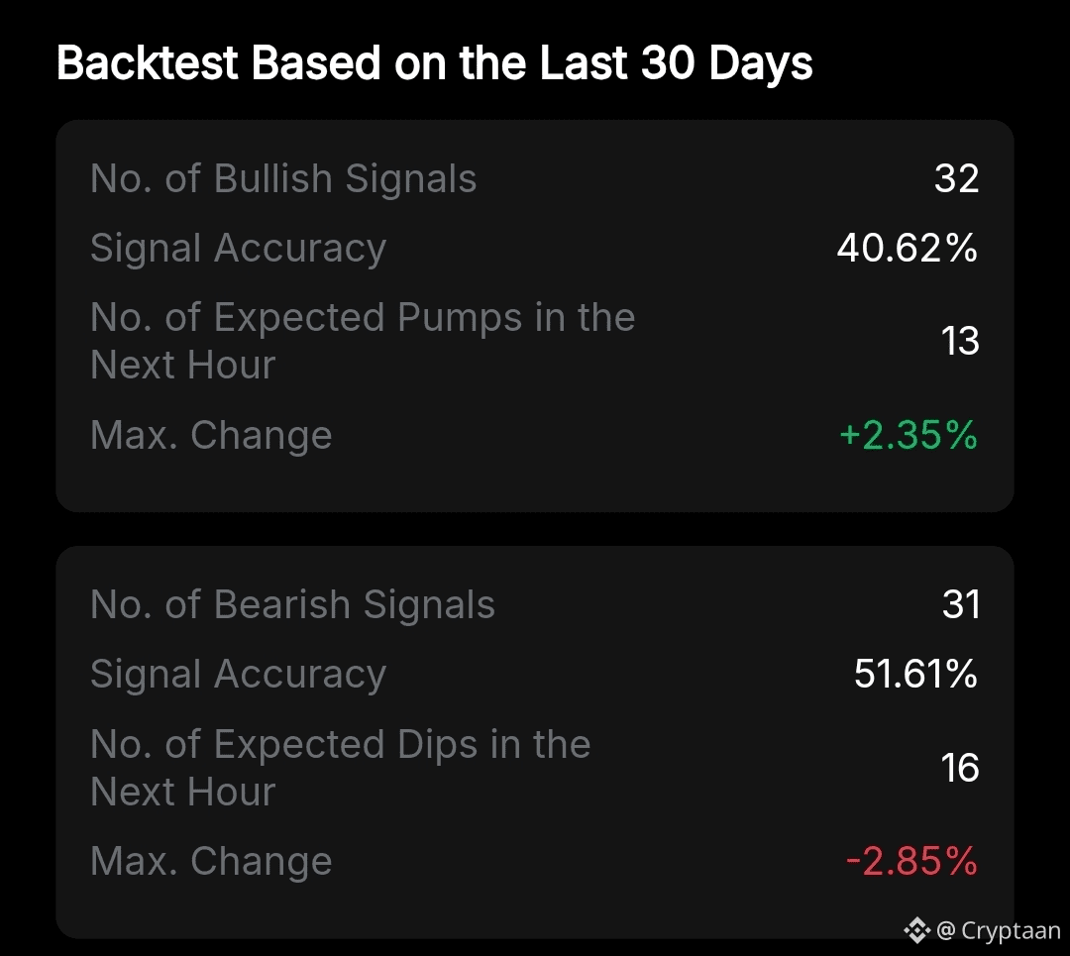Click the bullish signals count 32

(956, 179)
